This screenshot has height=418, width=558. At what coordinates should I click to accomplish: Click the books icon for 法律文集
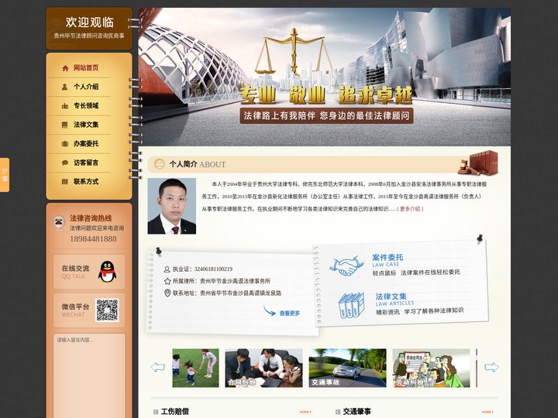(x=351, y=305)
